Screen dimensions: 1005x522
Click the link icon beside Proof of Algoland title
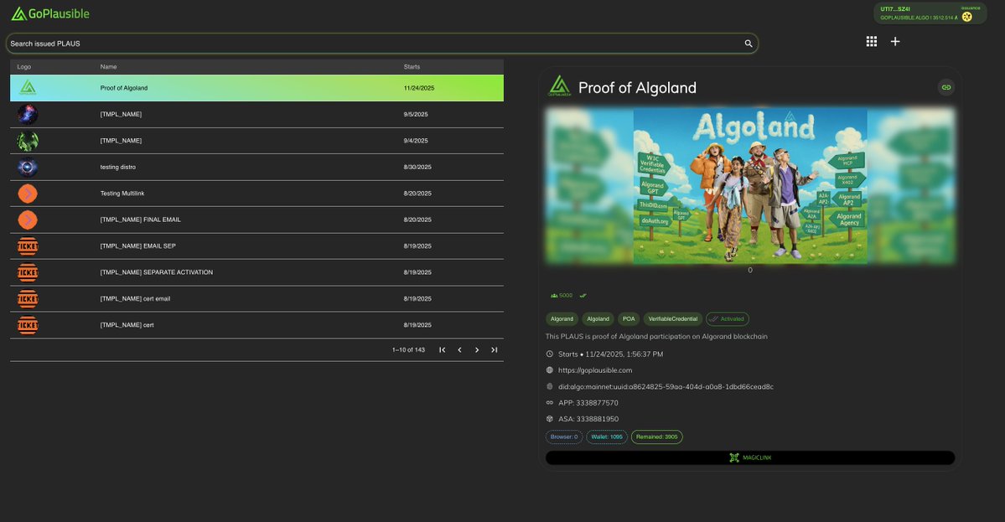click(x=946, y=87)
